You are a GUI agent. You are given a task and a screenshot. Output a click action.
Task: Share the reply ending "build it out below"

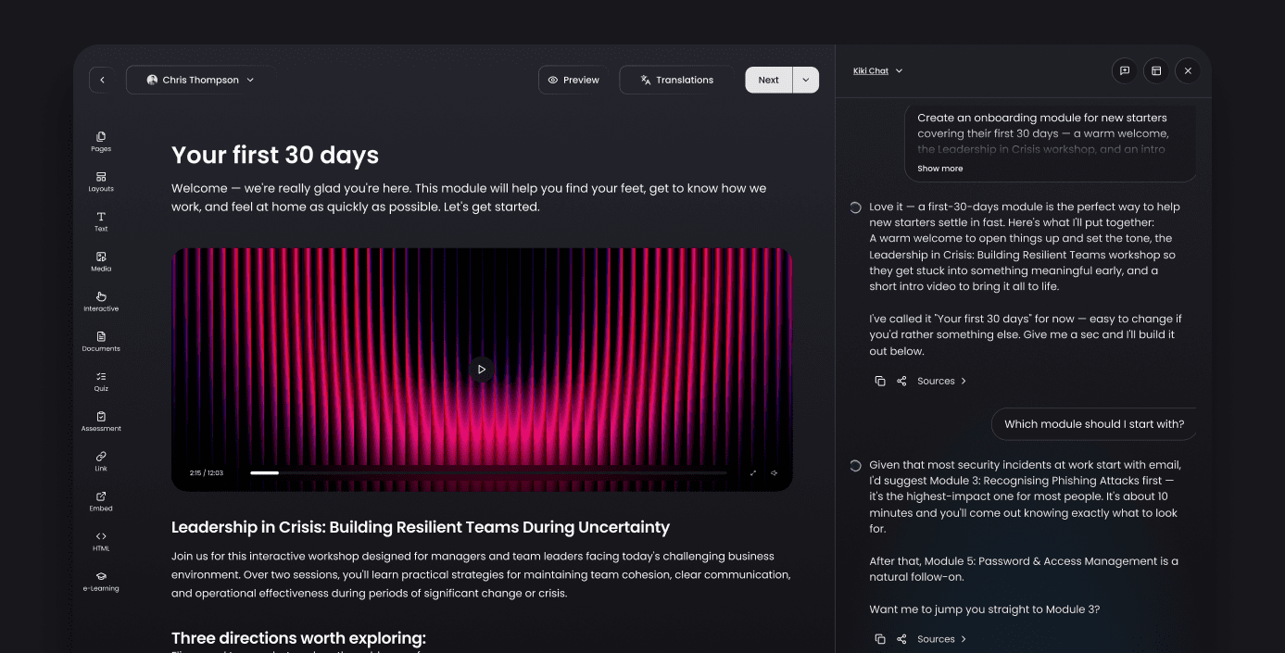pyautogui.click(x=901, y=381)
